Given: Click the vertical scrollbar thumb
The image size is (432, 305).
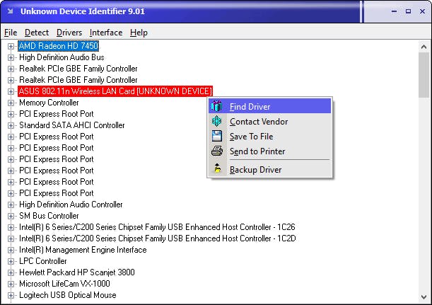Looking at the screenshot, I should pos(424,75).
